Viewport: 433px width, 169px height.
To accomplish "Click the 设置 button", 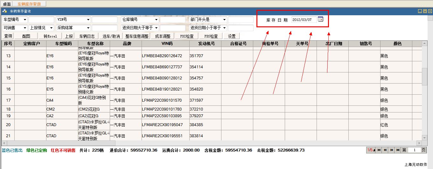I will (232, 36).
